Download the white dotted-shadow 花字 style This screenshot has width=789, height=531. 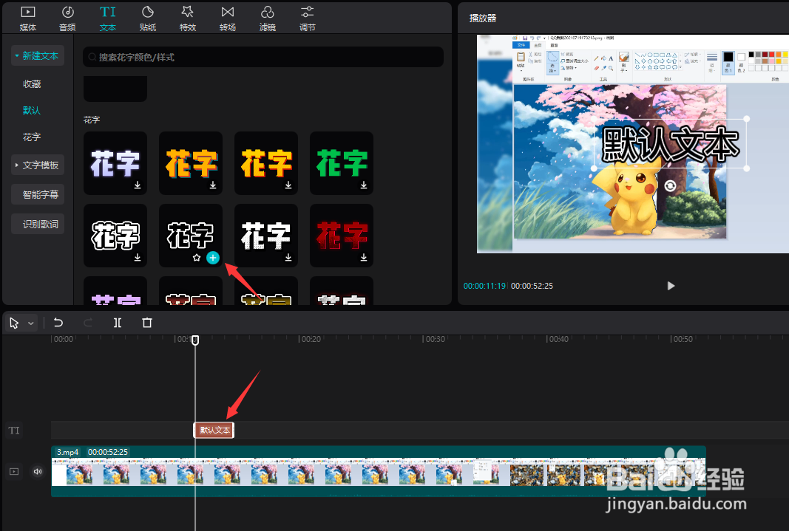288,258
